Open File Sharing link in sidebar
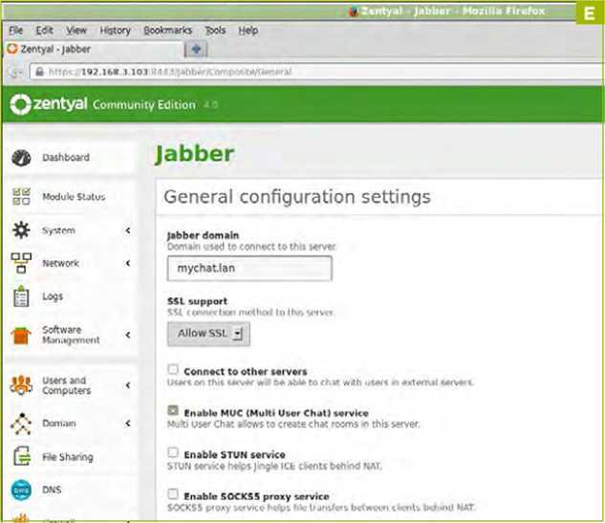 [x=68, y=457]
